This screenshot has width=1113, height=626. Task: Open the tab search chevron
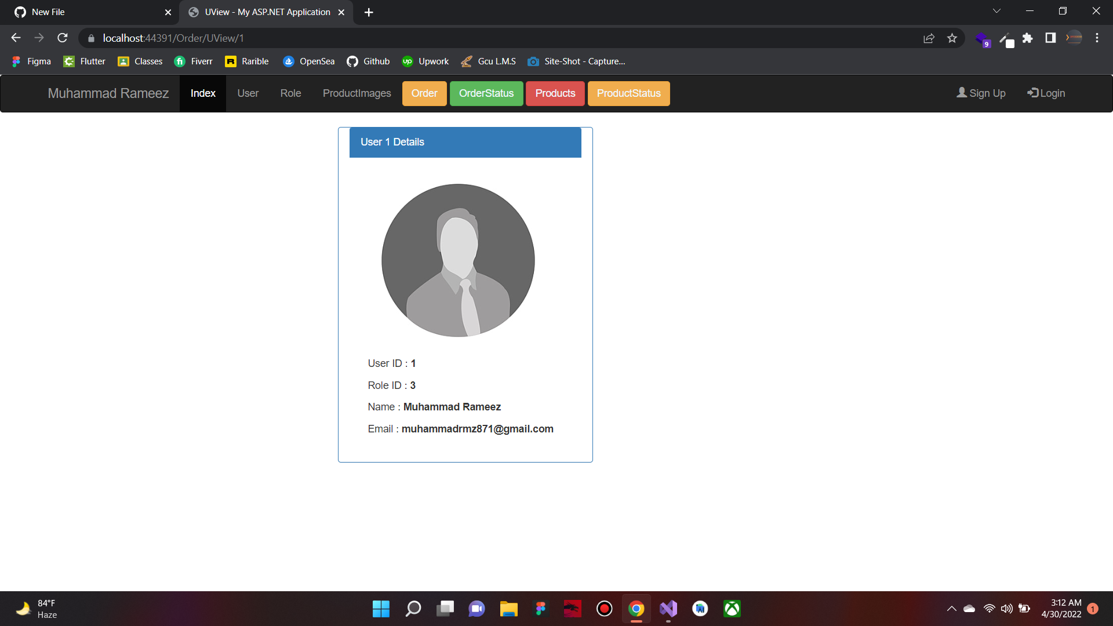point(996,10)
